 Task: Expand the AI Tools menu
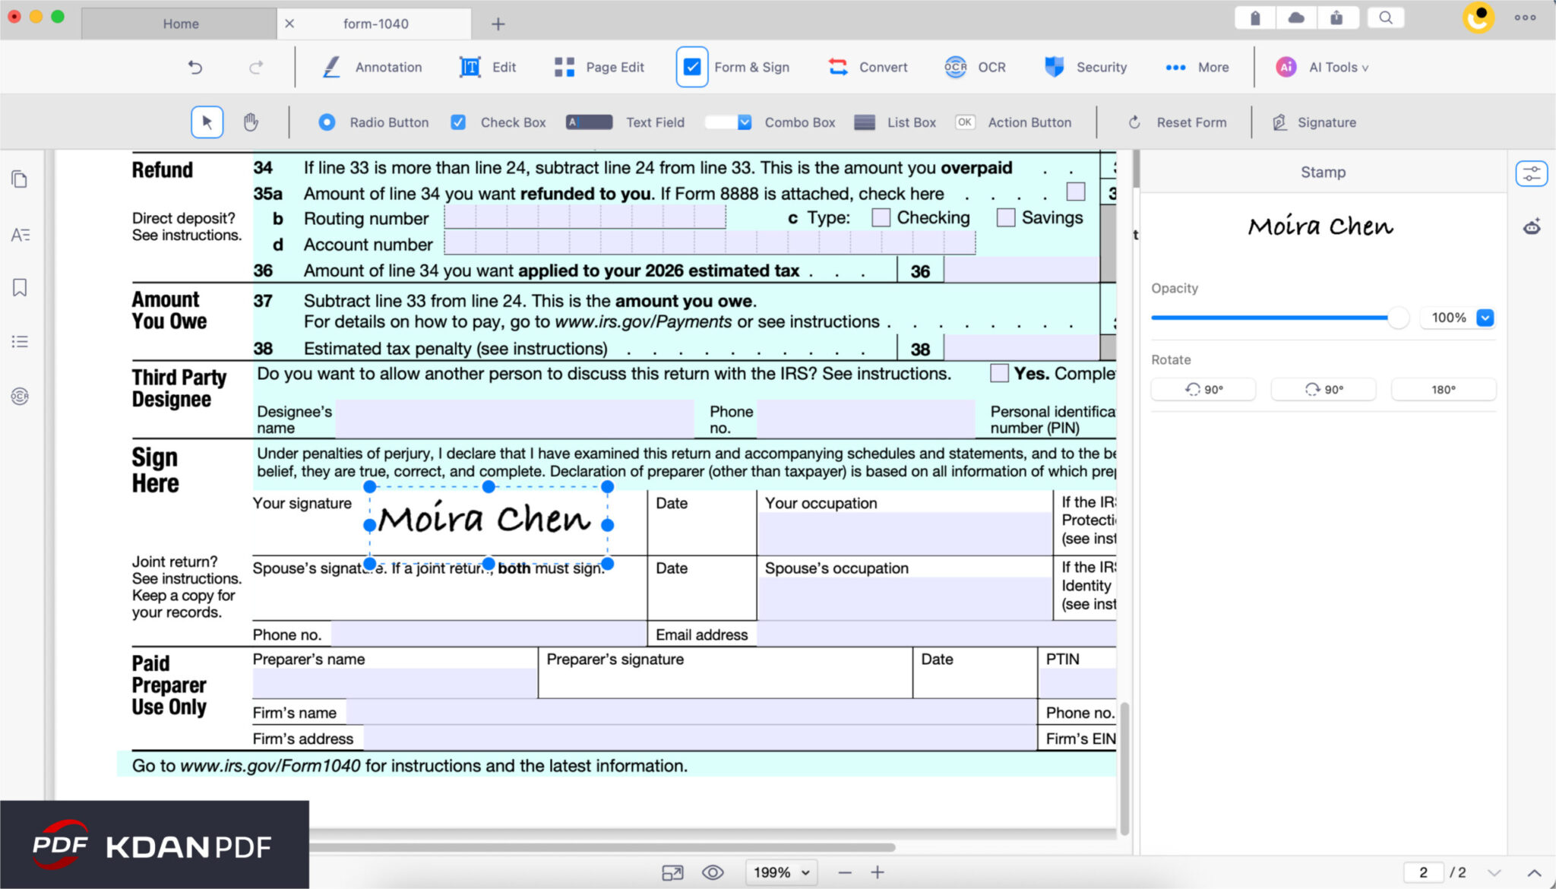(x=1323, y=67)
